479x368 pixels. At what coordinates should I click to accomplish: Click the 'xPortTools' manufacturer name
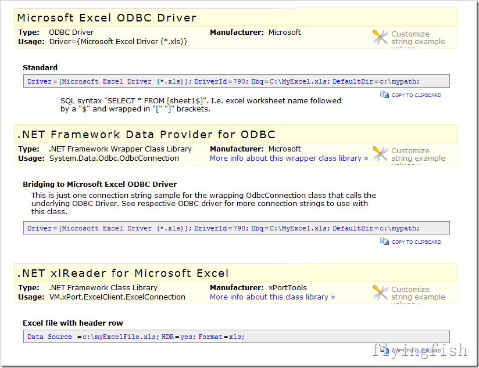[x=288, y=288]
